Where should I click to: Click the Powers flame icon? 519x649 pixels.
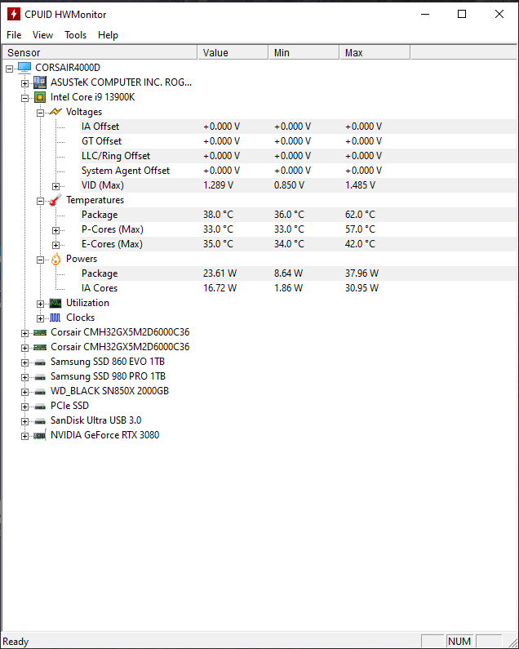[55, 259]
